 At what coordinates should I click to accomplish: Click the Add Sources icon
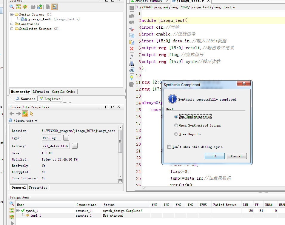(x=39, y=7)
